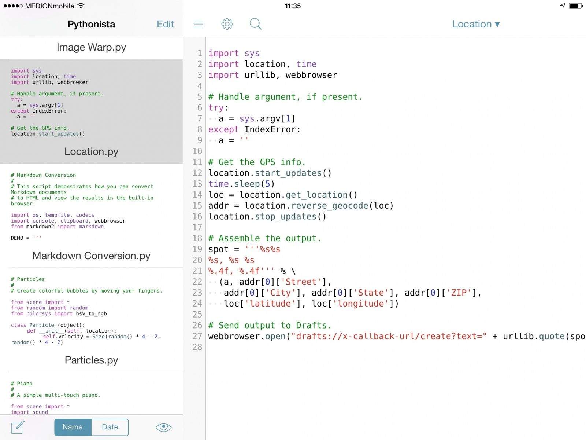The image size is (586, 440).
Task: Toggle script preview visibility with eye icon
Action: click(163, 427)
